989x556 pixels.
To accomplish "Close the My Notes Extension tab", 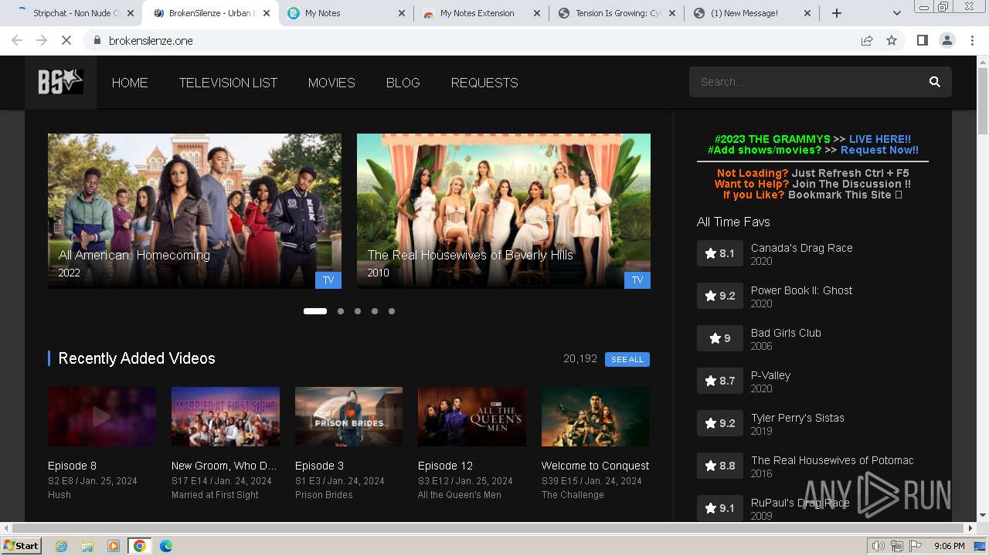I will pyautogui.click(x=538, y=13).
